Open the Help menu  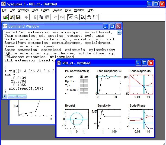click(91, 10)
